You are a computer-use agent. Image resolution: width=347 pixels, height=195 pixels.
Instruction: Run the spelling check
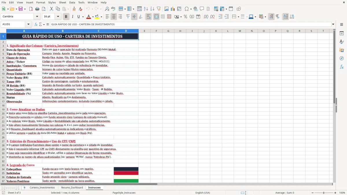[113, 9]
